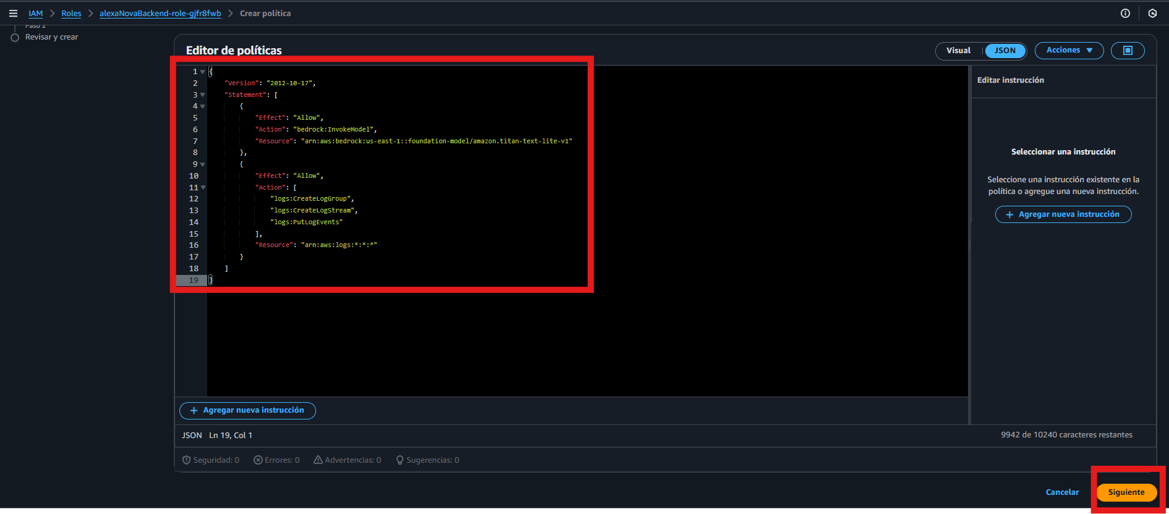Open the Acciones dropdown menu

click(x=1069, y=51)
